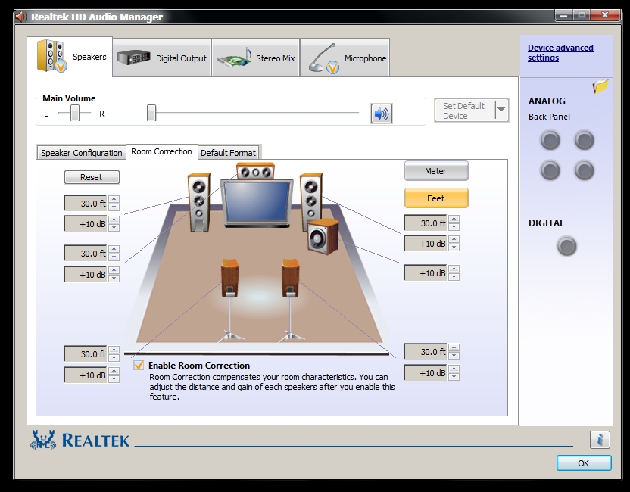
Task: Click rear right distance 30.0 ft field
Action: (x=426, y=352)
